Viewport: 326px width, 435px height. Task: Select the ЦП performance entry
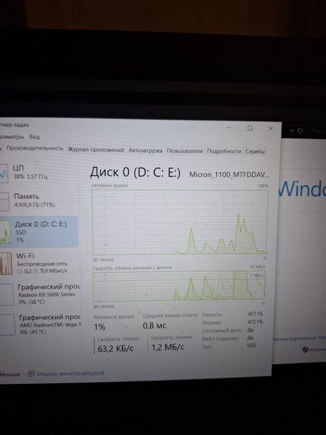pyautogui.click(x=38, y=172)
